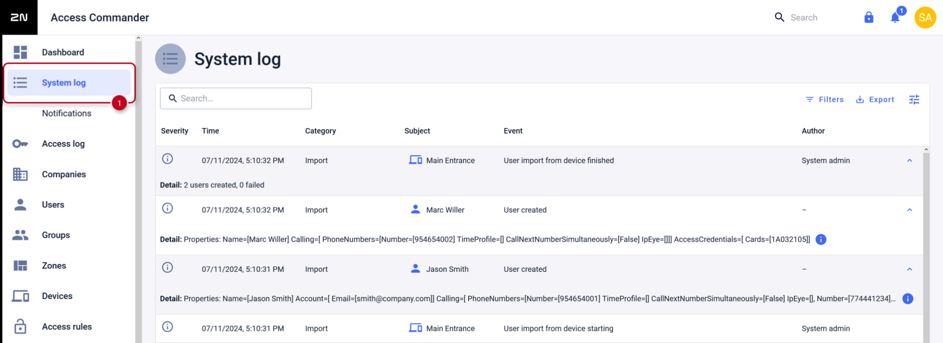Click the device icon beside Main Entrance finished row

pos(415,160)
